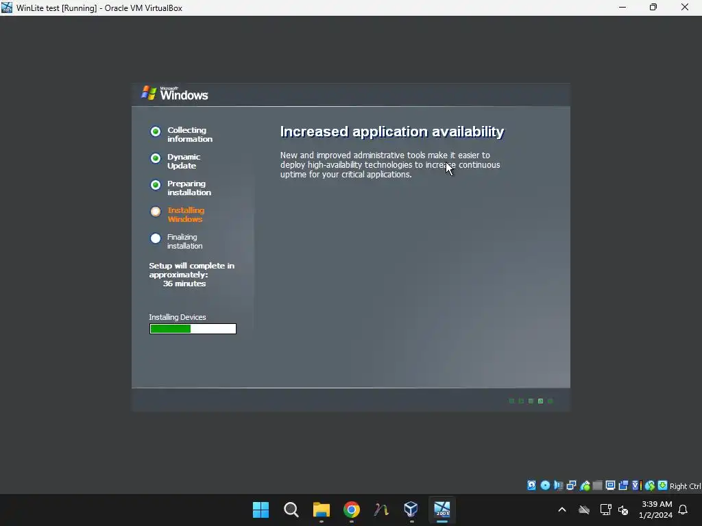
Task: Click the Dynamic Update step bullet
Action: pyautogui.click(x=156, y=158)
